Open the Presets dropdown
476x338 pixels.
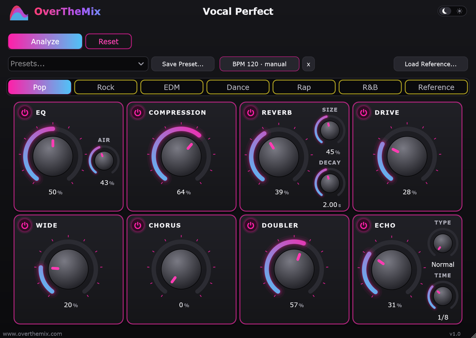tap(78, 64)
